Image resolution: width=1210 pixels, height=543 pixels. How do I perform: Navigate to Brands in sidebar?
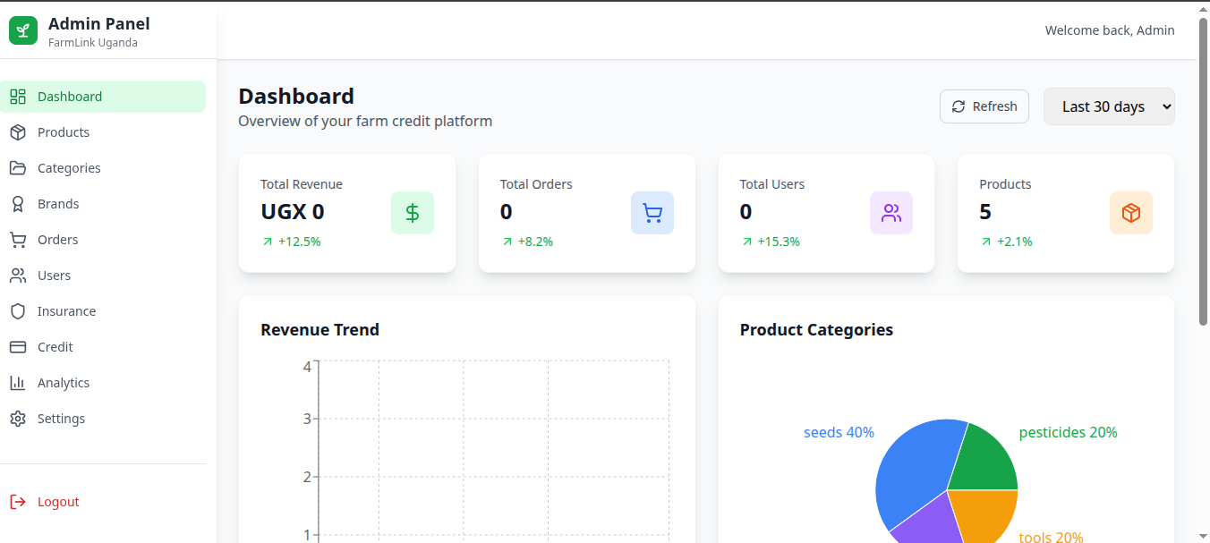pos(103,204)
